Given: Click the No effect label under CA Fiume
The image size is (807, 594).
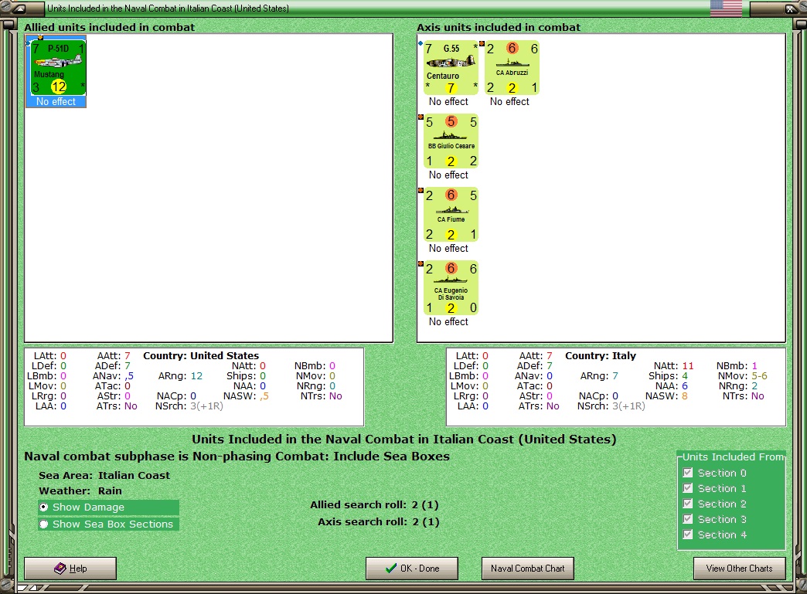Looking at the screenshot, I should tap(448, 249).
